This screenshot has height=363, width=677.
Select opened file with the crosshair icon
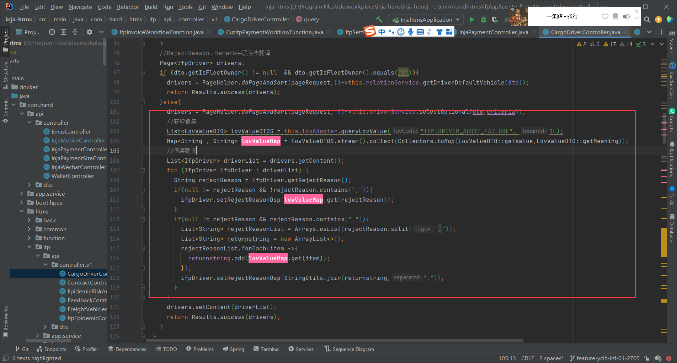pyautogui.click(x=52, y=32)
